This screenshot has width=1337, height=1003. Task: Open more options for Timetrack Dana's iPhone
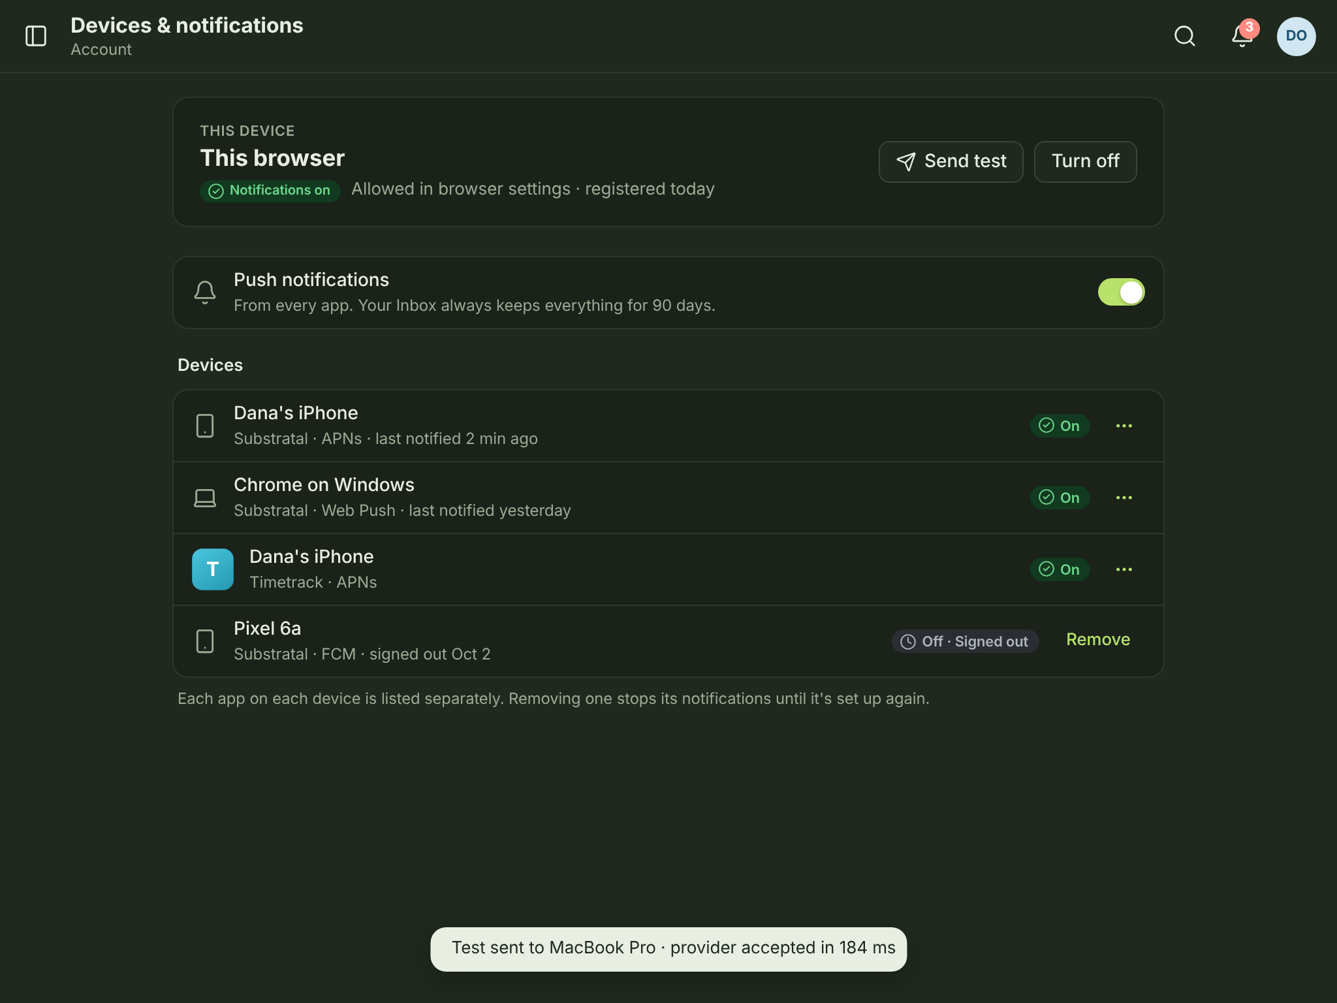click(1124, 569)
